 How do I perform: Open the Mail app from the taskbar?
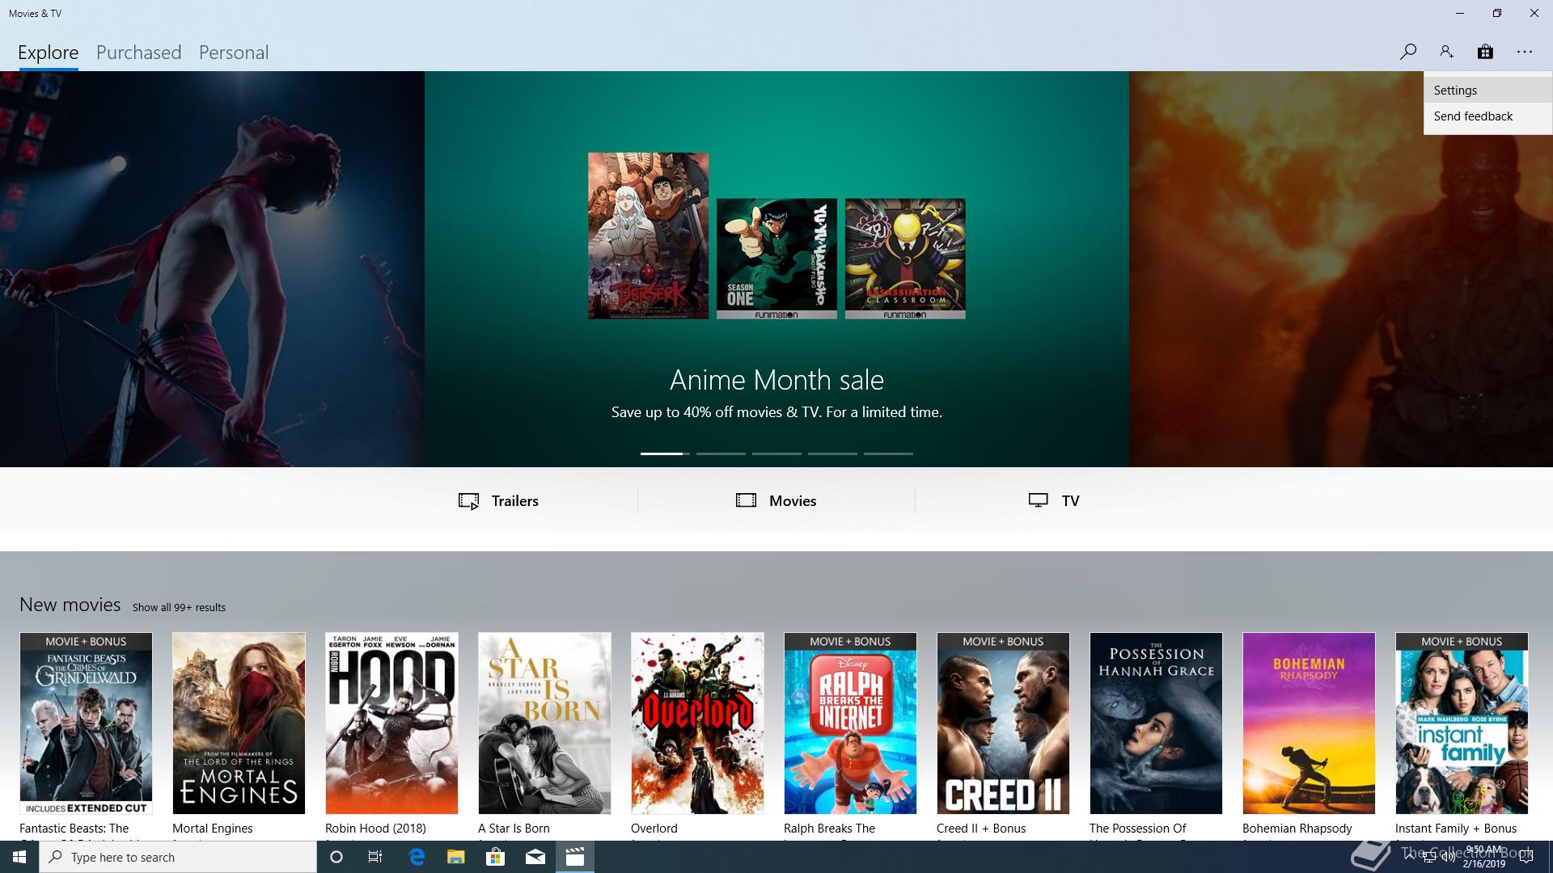(x=535, y=857)
